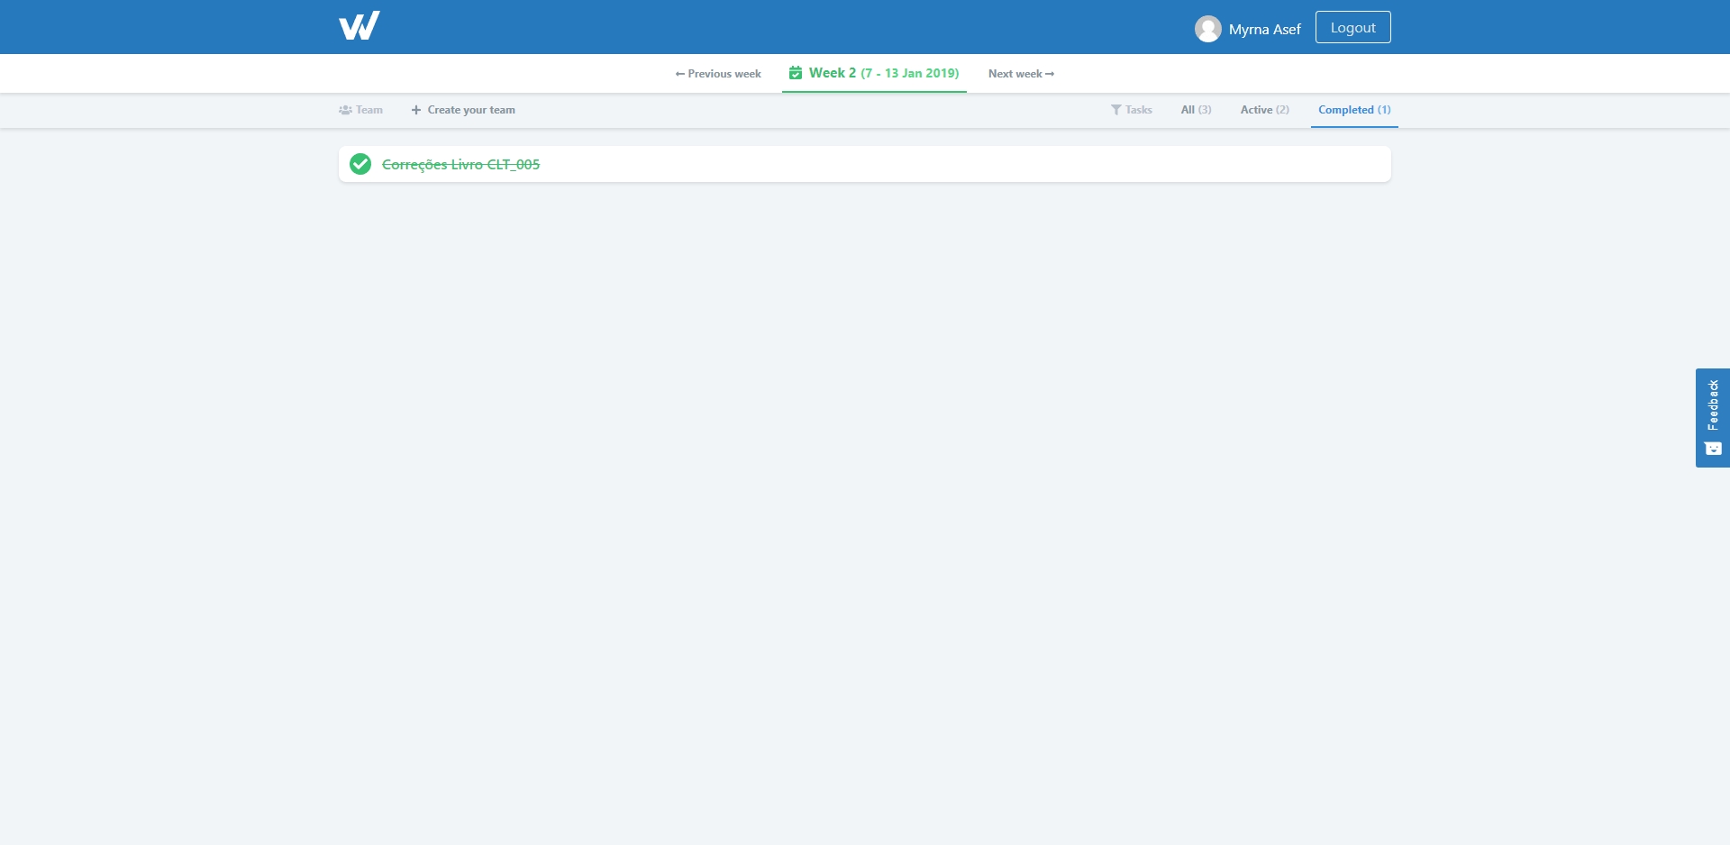Image resolution: width=1730 pixels, height=845 pixels.
Task: Click the Tasks label in the filter bar
Action: tap(1138, 110)
